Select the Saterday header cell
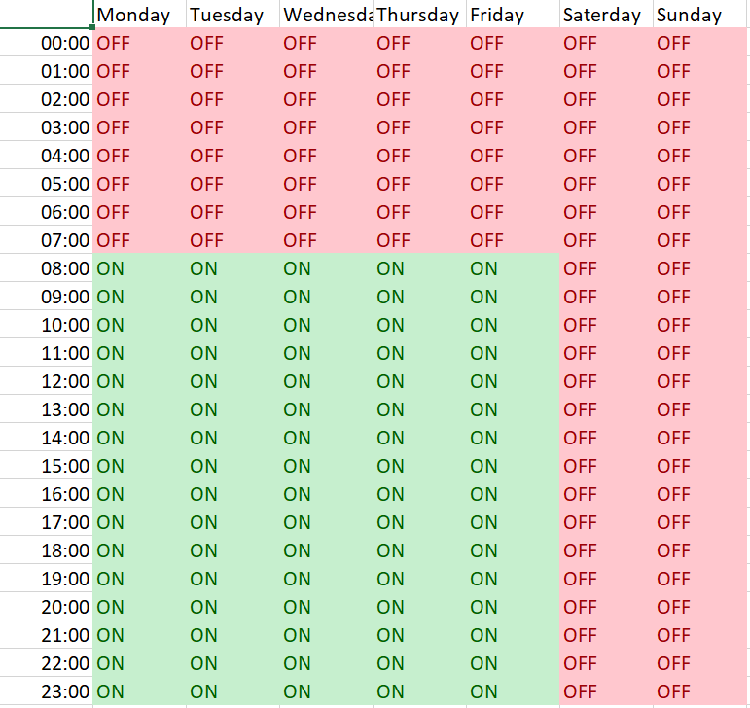The width and height of the screenshot is (750, 708). point(605,15)
